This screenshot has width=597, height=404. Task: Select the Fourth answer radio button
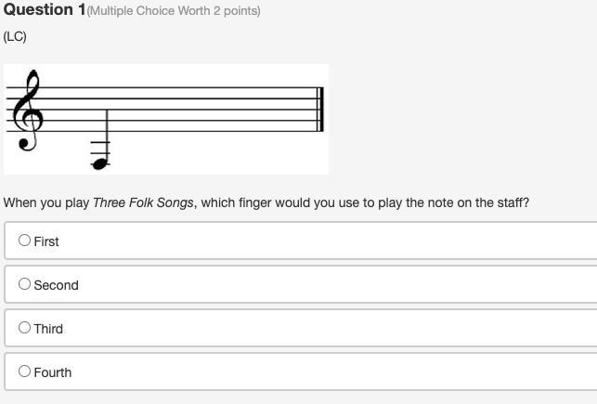pos(25,371)
